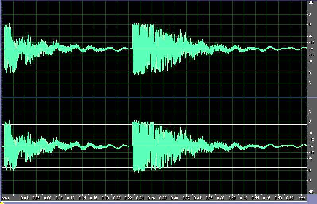Click the 0.40 mark on time ruler
317x204 pixels.
tap(232, 198)
